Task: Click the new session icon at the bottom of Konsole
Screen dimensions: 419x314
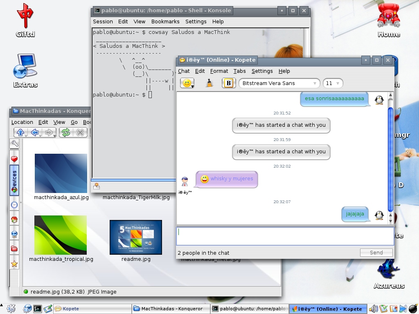Action: coord(97,186)
